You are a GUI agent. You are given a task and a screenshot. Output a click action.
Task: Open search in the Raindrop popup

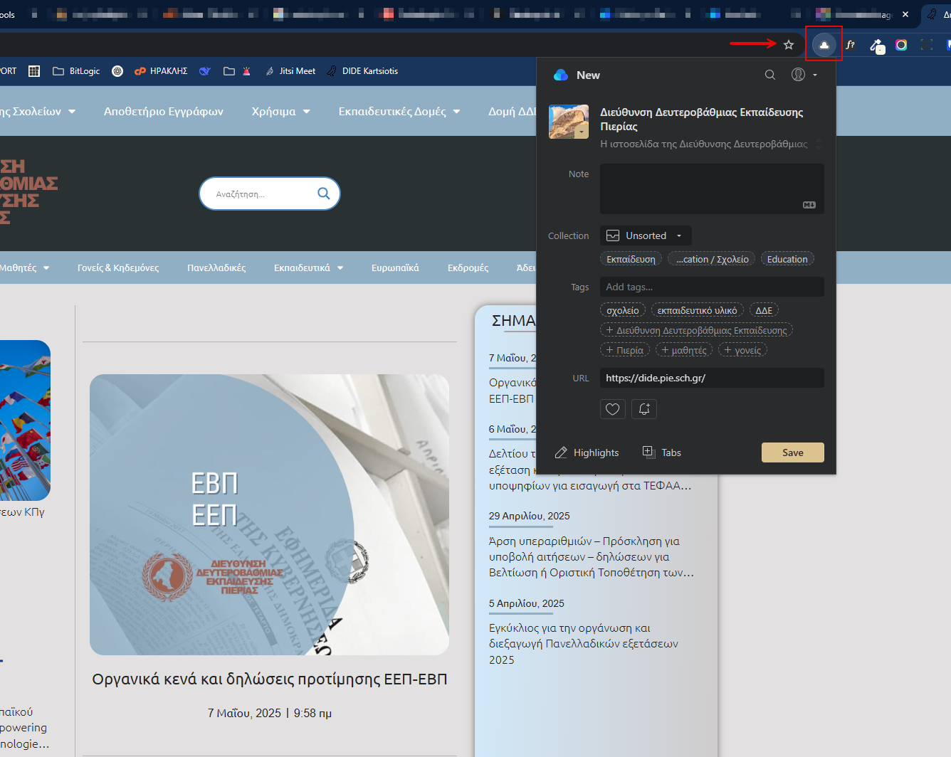[x=769, y=75]
